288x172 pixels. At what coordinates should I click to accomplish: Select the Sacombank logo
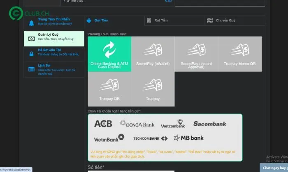click(209, 124)
